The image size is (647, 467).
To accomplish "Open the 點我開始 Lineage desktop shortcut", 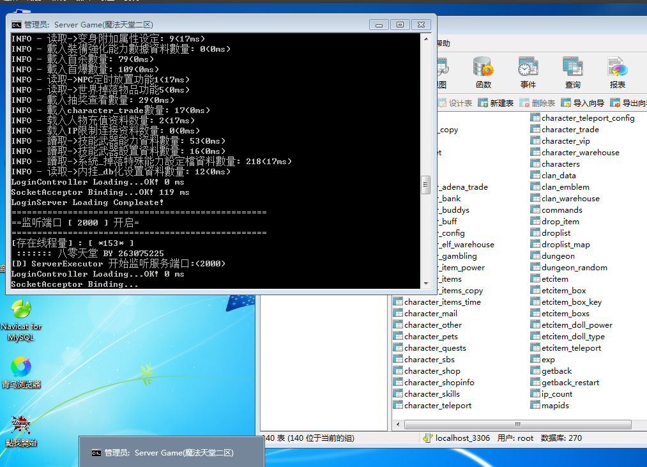I will (x=21, y=431).
